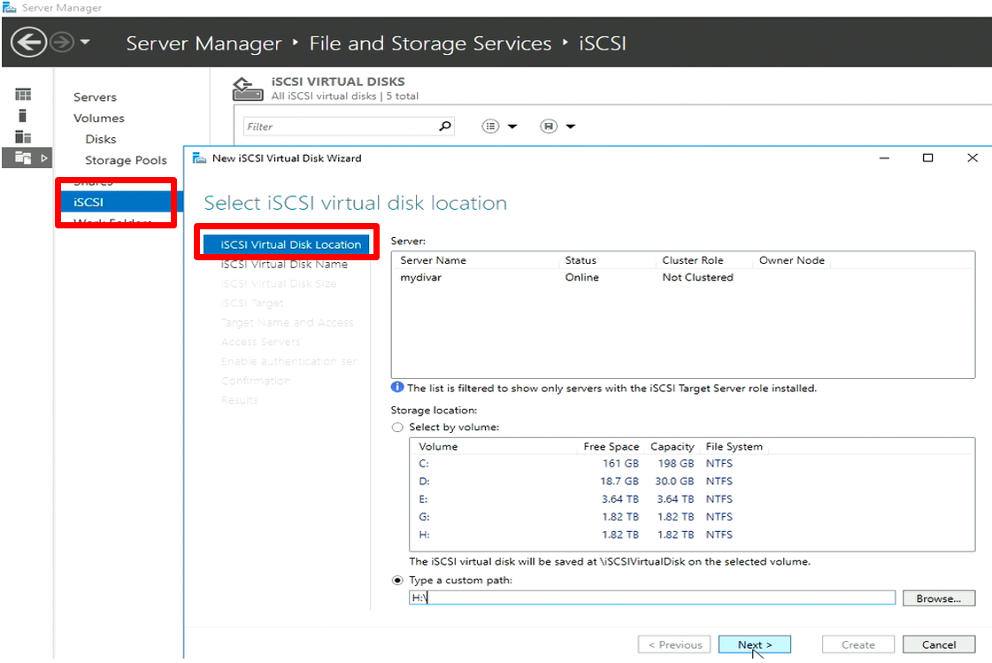Select File and Storage Services rail icon
This screenshot has height=663, width=992.
[24, 158]
